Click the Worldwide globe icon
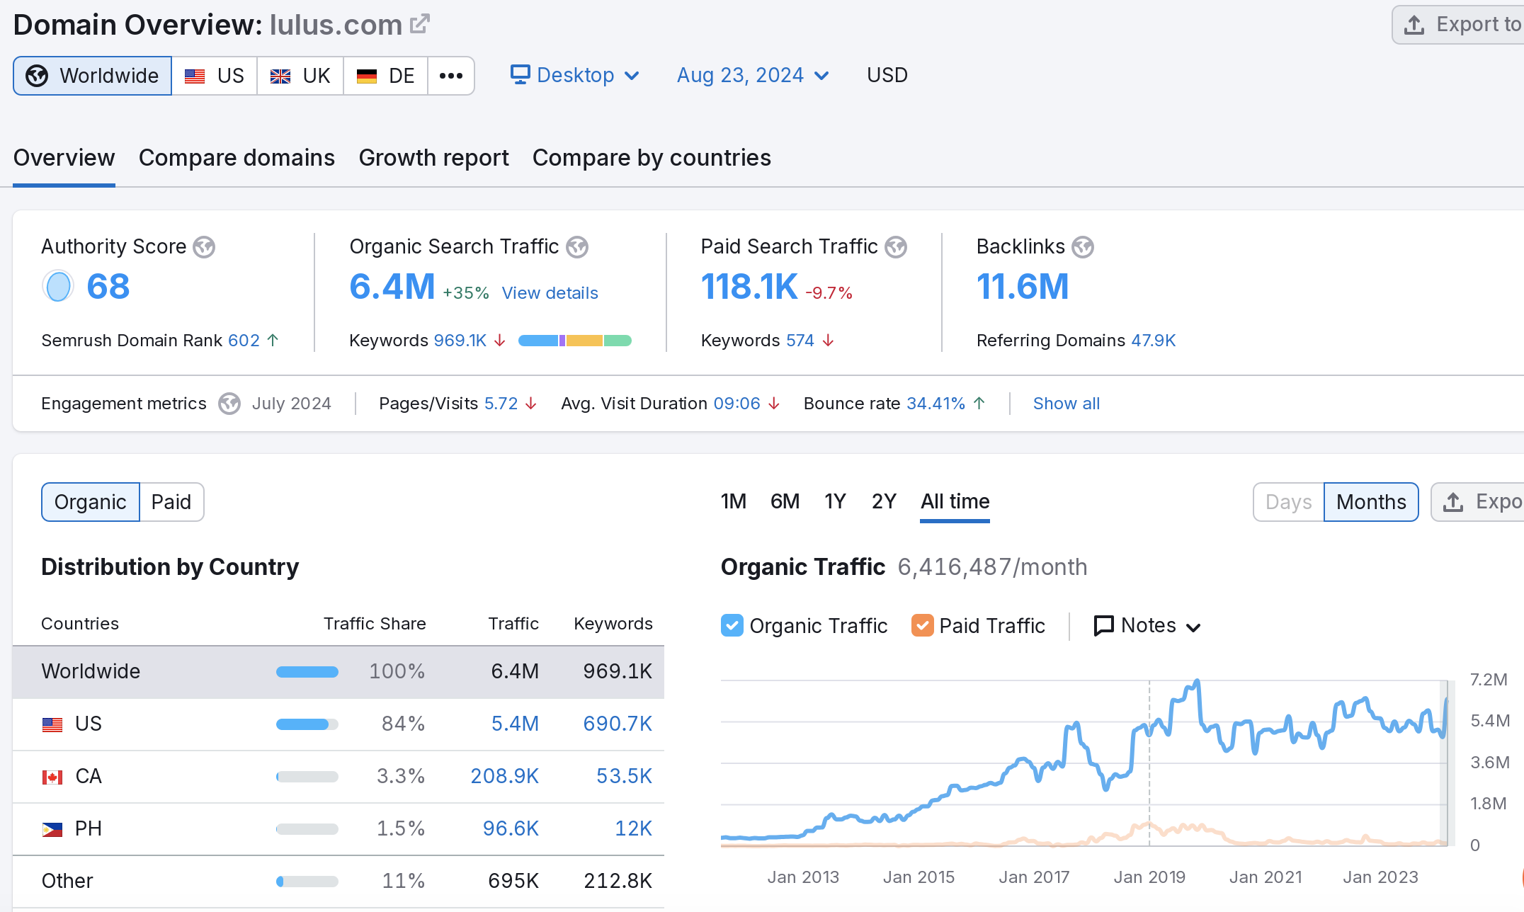The image size is (1524, 912). (37, 76)
